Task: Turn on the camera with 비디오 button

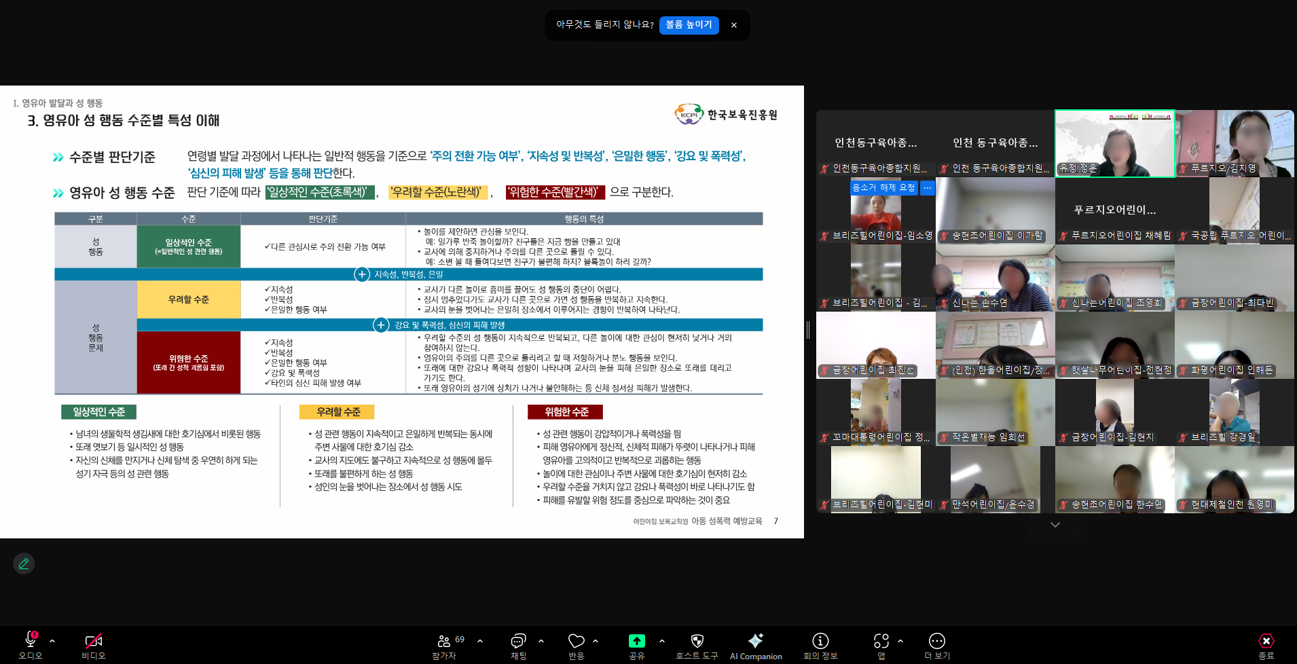Action: click(x=93, y=642)
